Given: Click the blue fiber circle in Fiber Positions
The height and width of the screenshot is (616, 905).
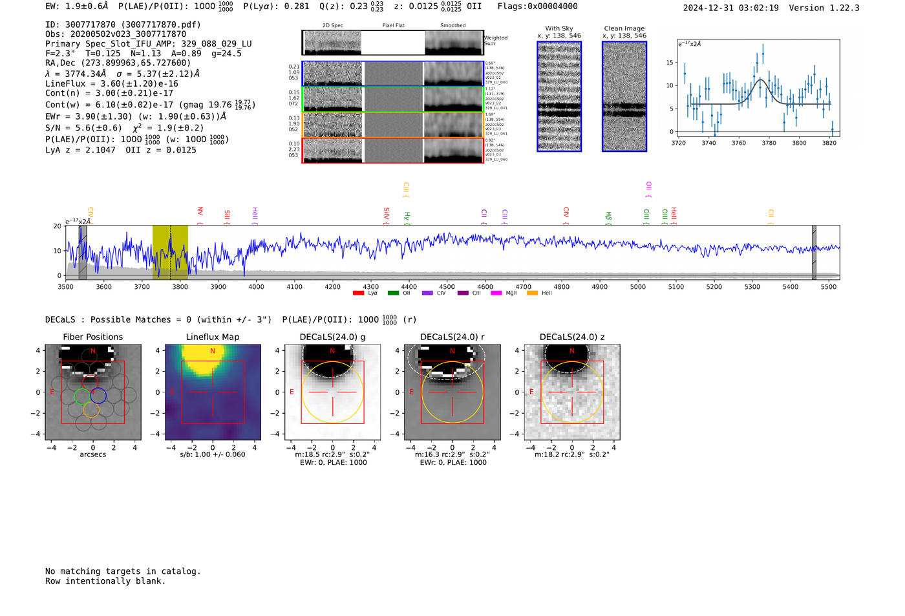Looking at the screenshot, I should click(98, 395).
